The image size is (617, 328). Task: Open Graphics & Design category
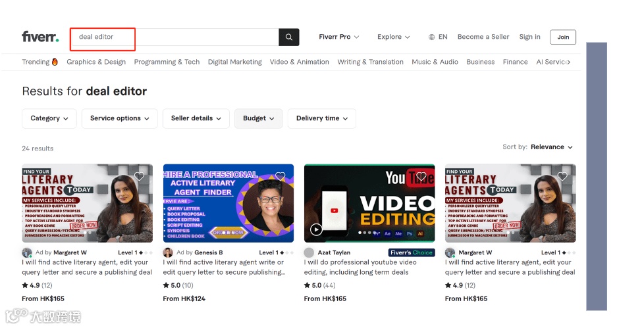point(96,62)
